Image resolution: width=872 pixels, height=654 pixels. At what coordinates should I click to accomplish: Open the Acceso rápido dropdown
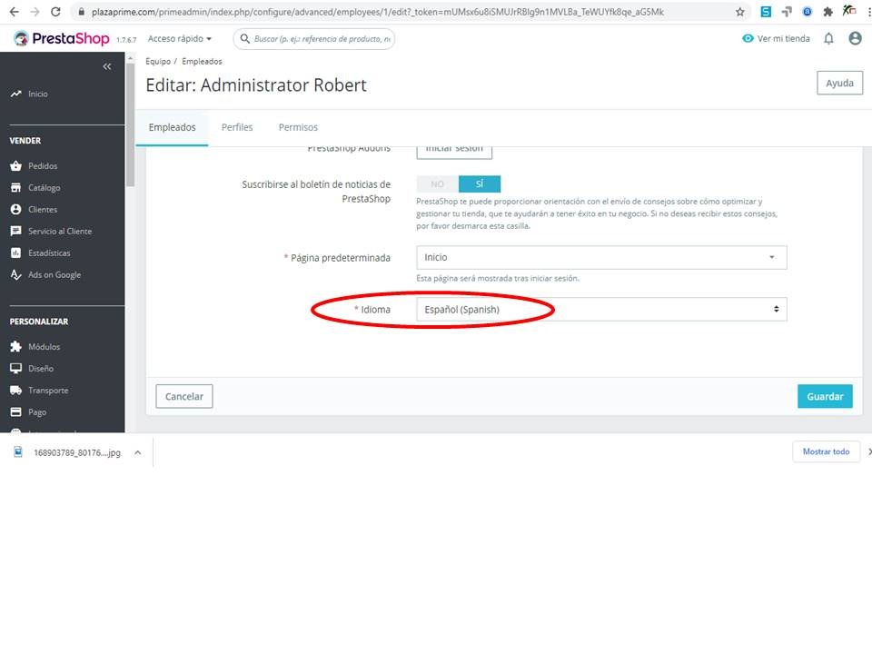click(x=180, y=38)
